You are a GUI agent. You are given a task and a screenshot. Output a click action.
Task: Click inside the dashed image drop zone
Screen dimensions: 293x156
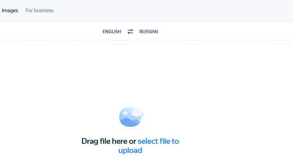click(x=146, y=100)
